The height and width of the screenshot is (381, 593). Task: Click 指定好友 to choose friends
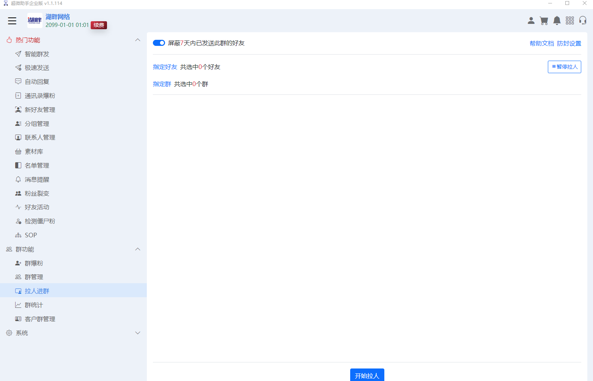[x=165, y=67]
